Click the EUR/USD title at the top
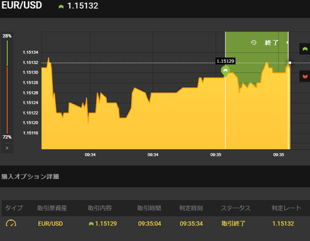This screenshot has width=310, height=241. point(21,5)
